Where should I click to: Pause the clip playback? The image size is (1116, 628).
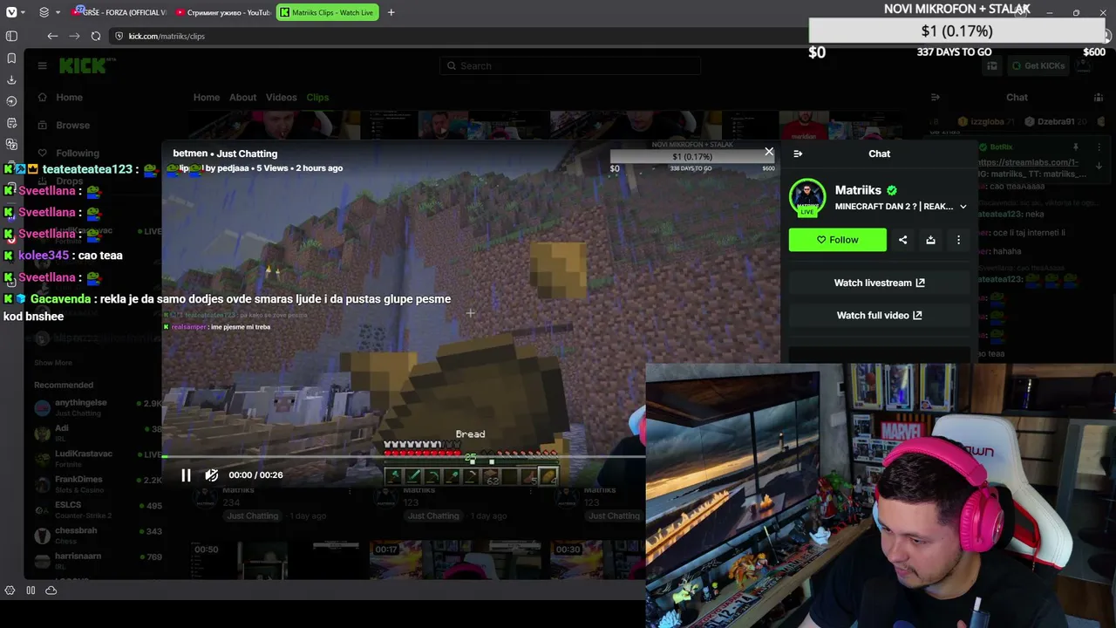(186, 475)
